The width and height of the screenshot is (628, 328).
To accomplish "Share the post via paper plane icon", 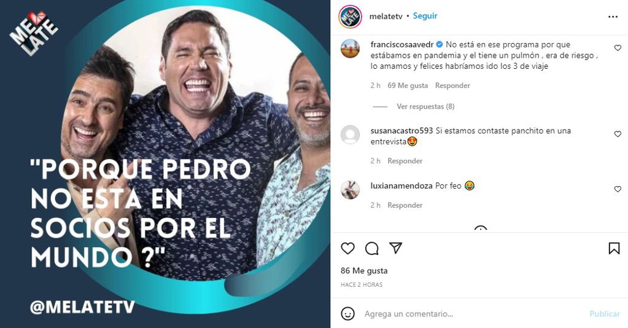I will point(396,248).
